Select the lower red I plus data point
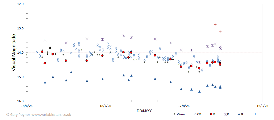Image resolution: width=274 pixels, height=120 pixels. [x=220, y=32]
